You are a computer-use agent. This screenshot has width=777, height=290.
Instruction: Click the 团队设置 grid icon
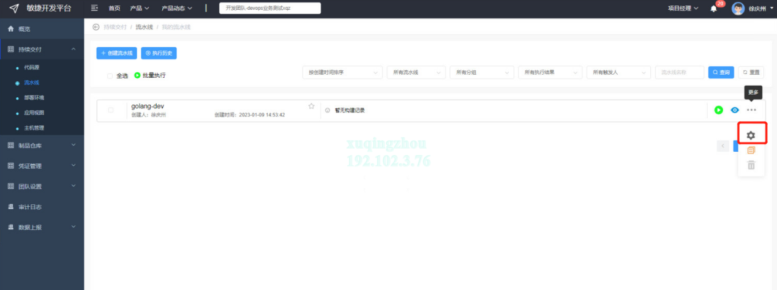pyautogui.click(x=11, y=186)
